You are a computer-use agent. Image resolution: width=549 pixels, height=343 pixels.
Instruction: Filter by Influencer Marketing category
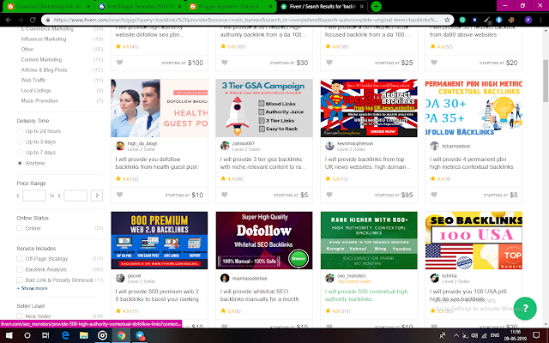pos(44,39)
